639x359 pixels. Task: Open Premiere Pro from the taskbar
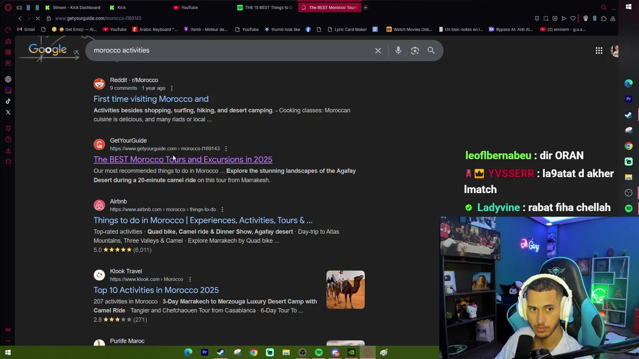click(x=204, y=353)
